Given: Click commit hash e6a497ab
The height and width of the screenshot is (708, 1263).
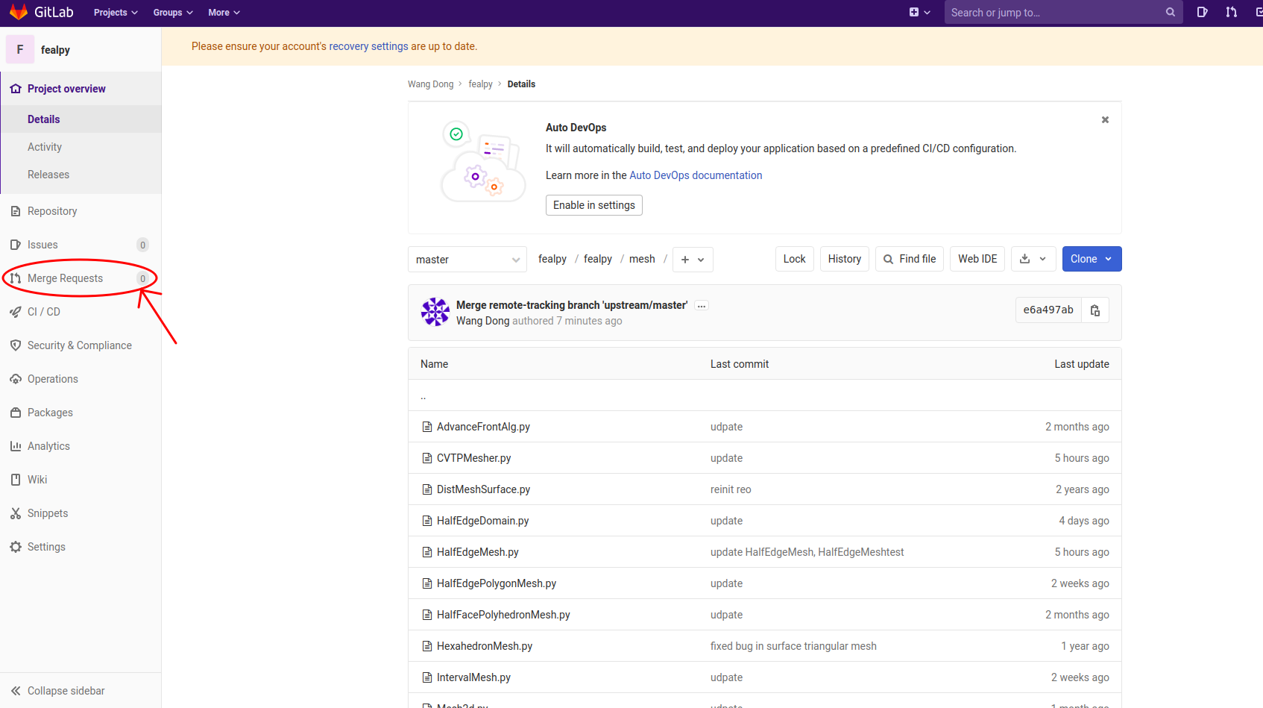Looking at the screenshot, I should click(x=1048, y=310).
